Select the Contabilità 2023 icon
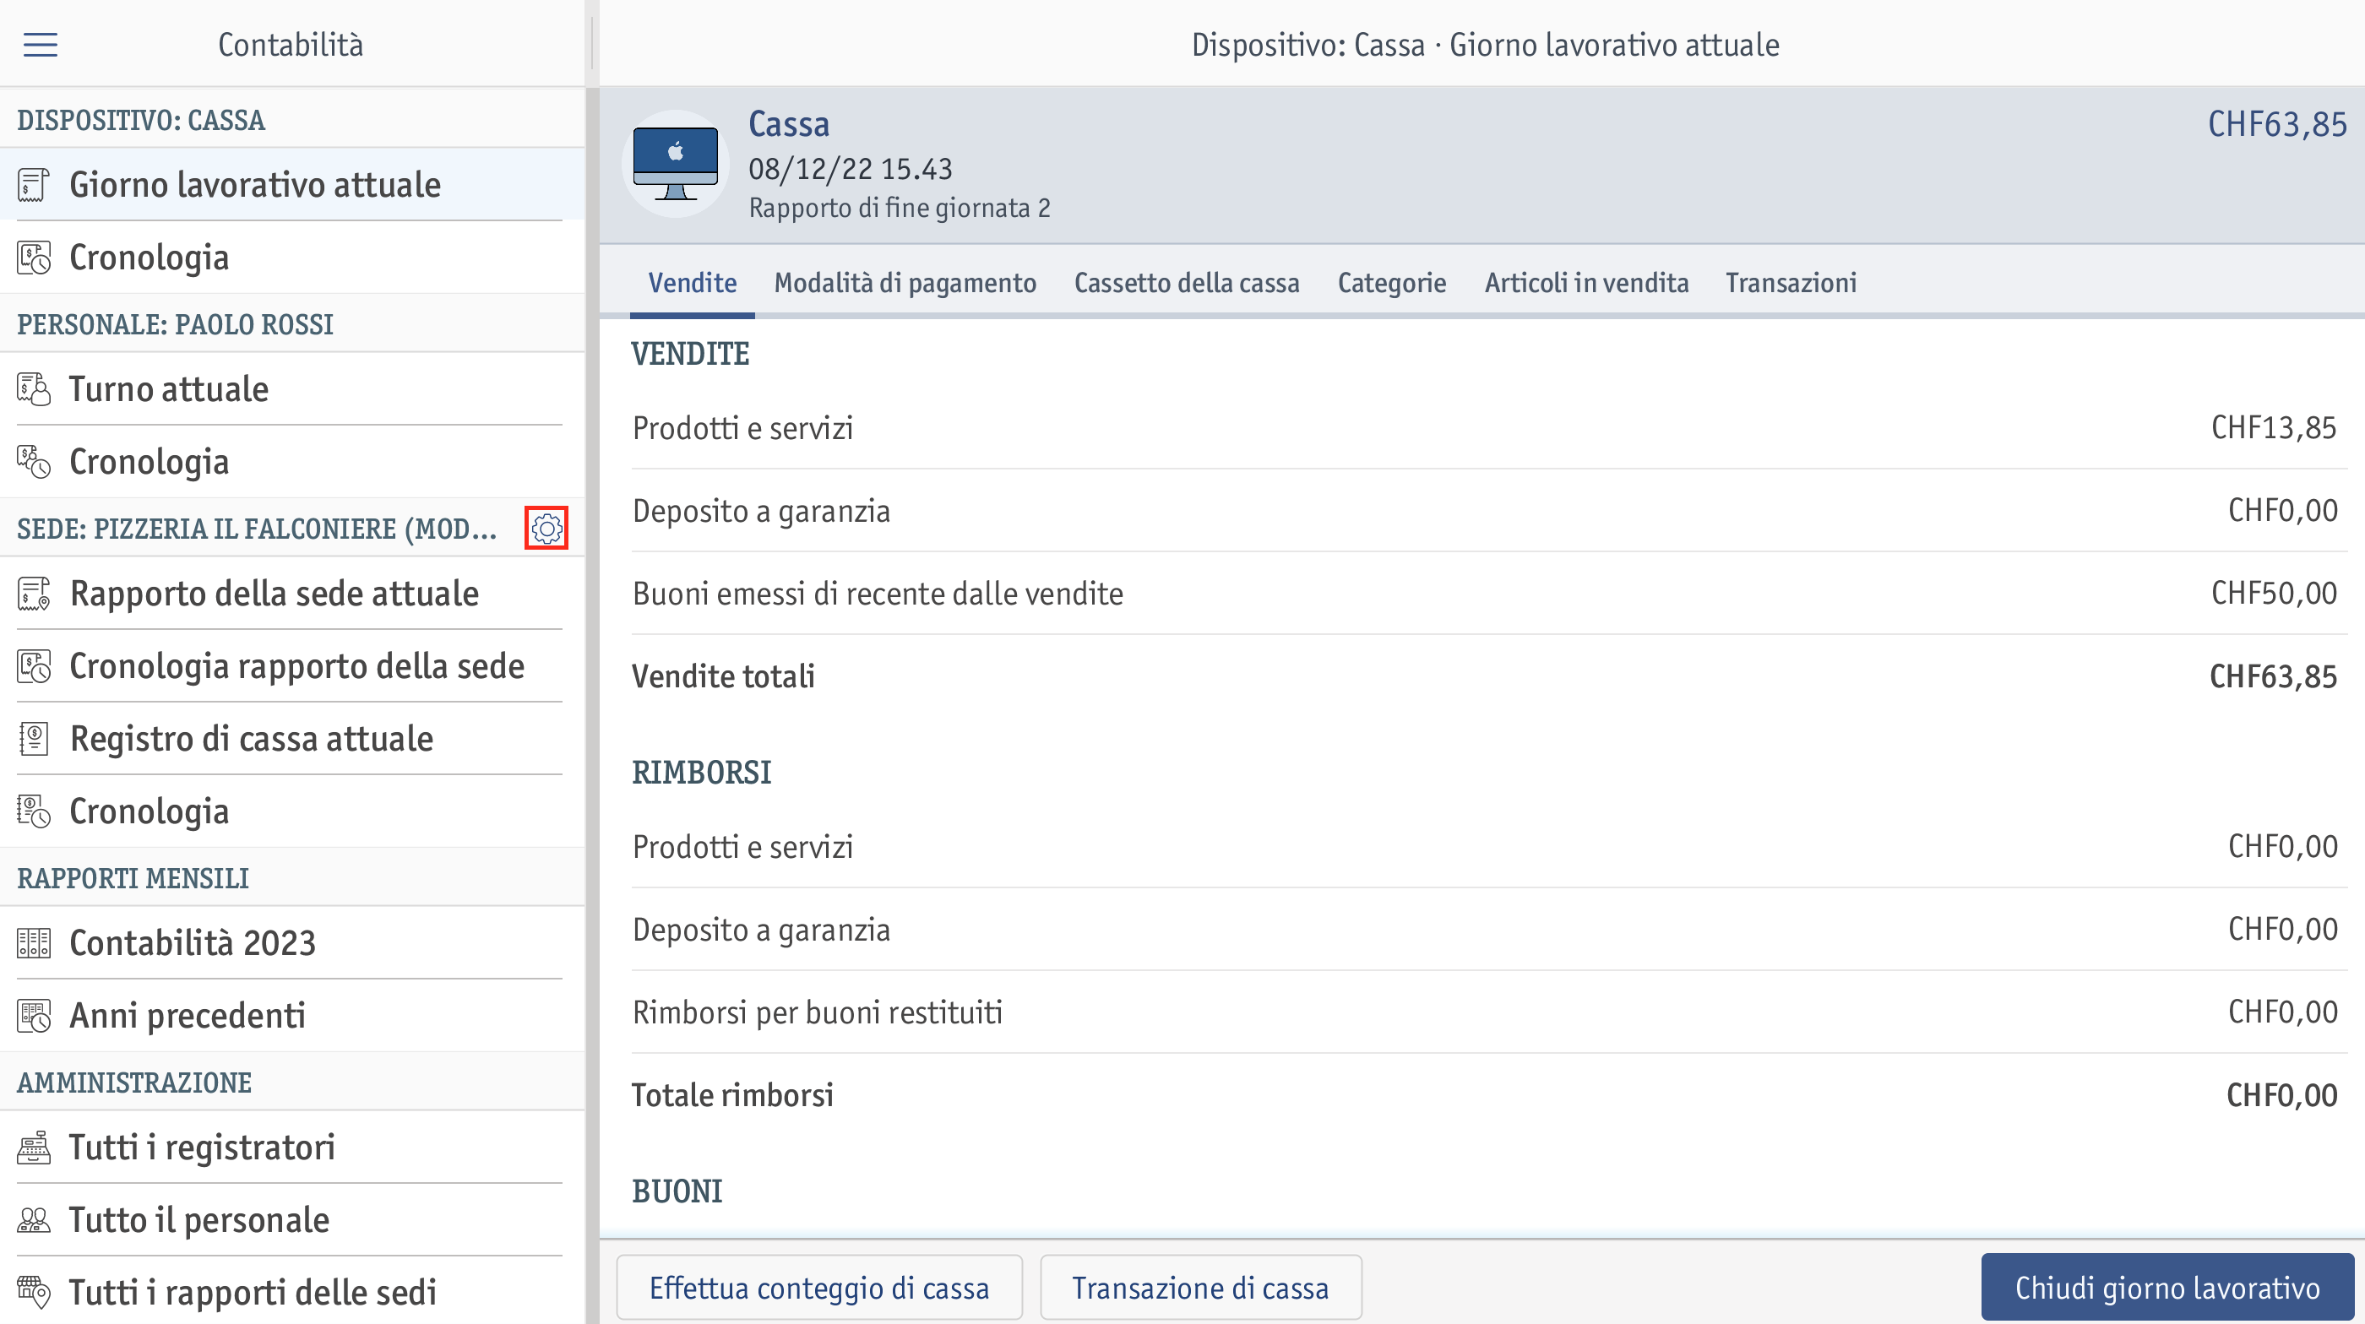 tap(34, 943)
